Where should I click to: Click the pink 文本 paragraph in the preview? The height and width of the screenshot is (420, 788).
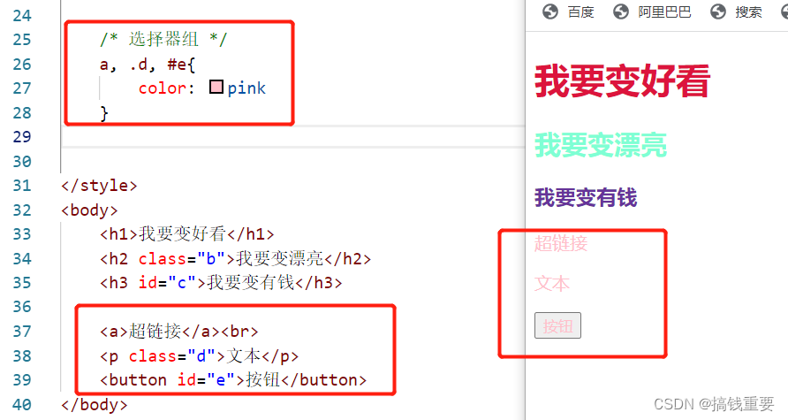552,284
